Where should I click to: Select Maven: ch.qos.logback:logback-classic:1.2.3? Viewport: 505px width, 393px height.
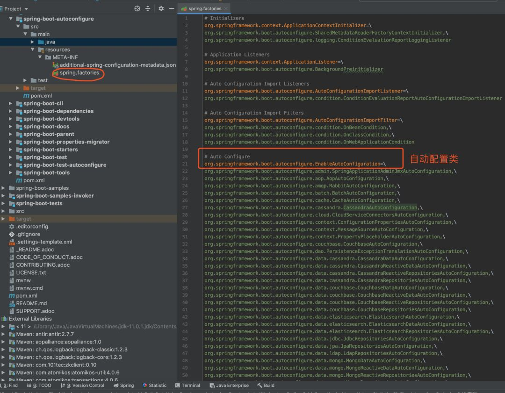[x=72, y=350]
